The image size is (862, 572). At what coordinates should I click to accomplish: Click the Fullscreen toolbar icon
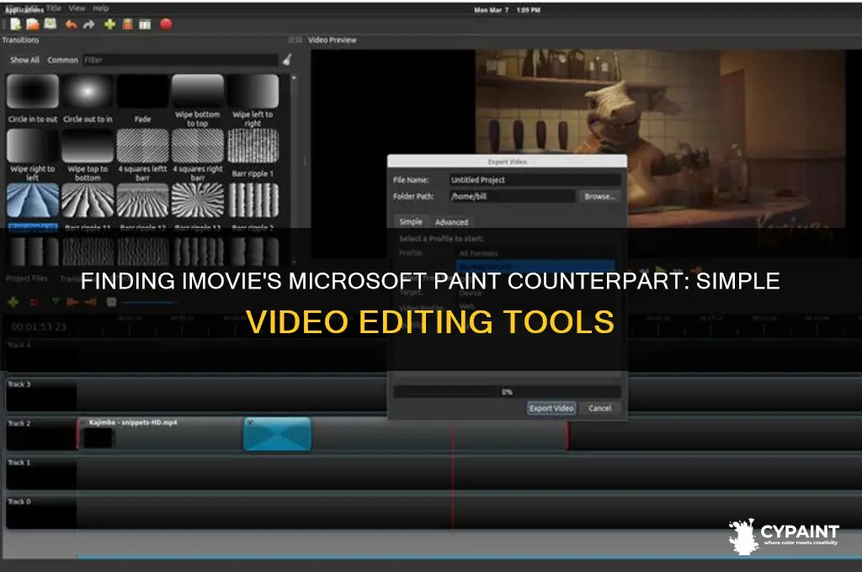pyautogui.click(x=145, y=24)
